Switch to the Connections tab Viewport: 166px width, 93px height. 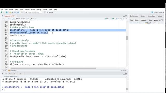click(151, 16)
